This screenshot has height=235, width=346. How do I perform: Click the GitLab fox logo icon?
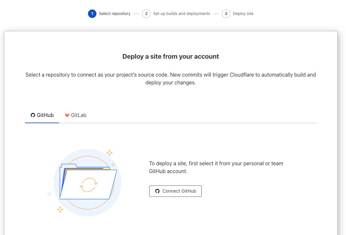tap(67, 115)
